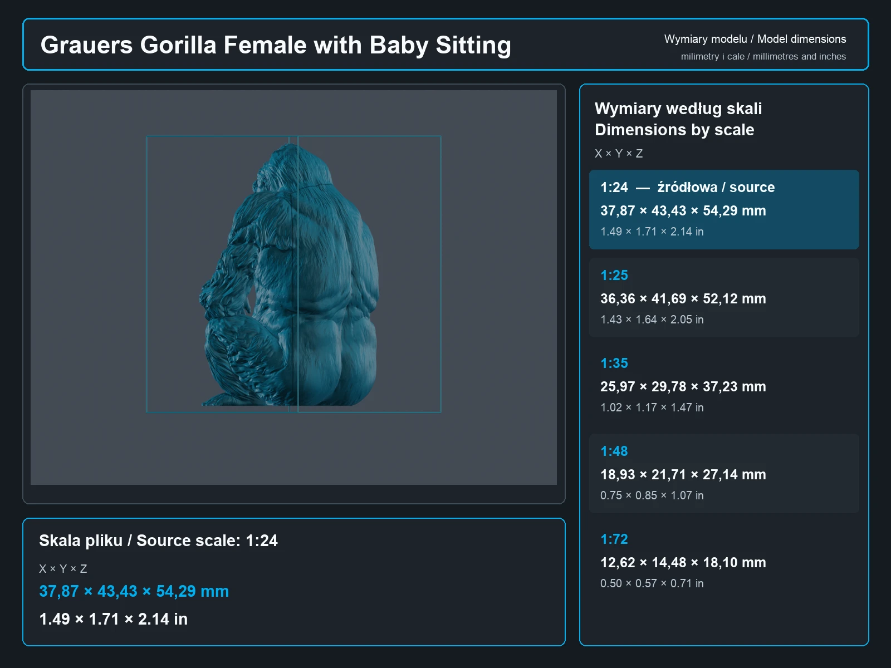
Task: Choose the 1:35 scale entry
Action: [x=724, y=385]
